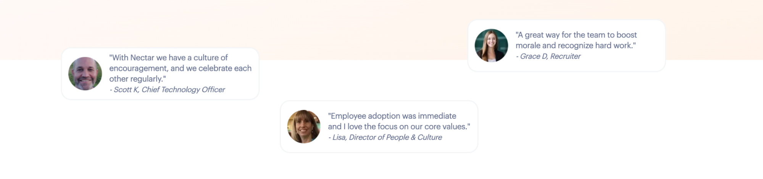Click Scott K's profile photo
Image resolution: width=763 pixels, height=179 pixels.
[x=85, y=74]
